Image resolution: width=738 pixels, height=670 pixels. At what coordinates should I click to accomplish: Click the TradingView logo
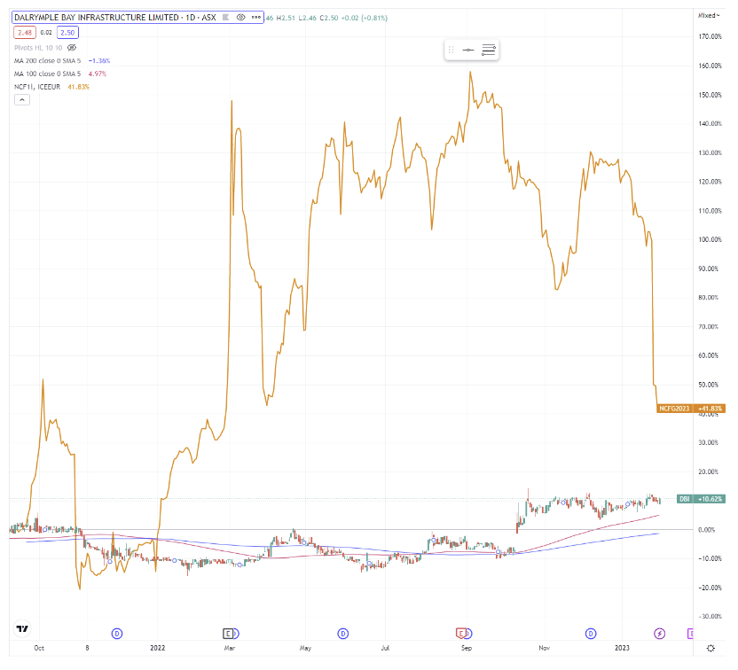pos(22,628)
